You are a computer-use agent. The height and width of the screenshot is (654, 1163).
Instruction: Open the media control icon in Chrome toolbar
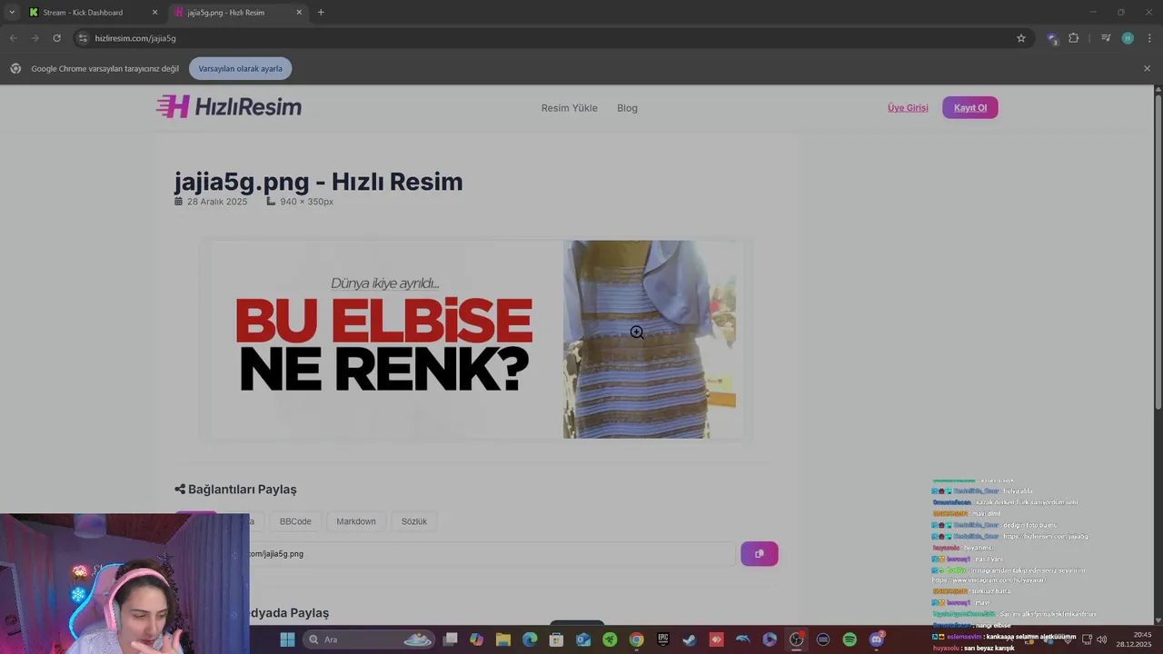(x=1106, y=38)
